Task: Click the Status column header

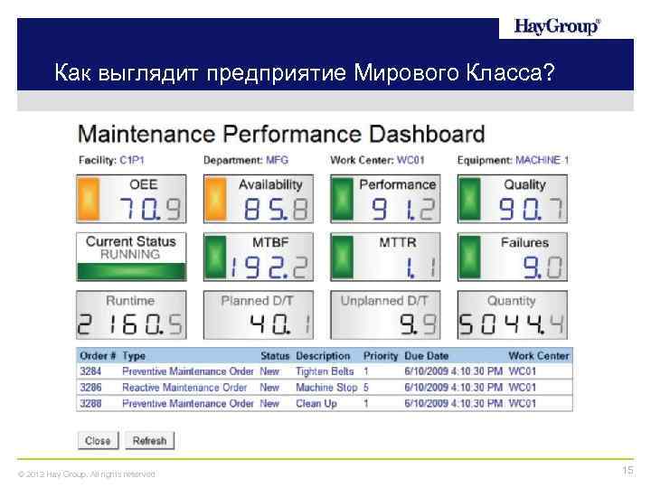Action: click(275, 356)
